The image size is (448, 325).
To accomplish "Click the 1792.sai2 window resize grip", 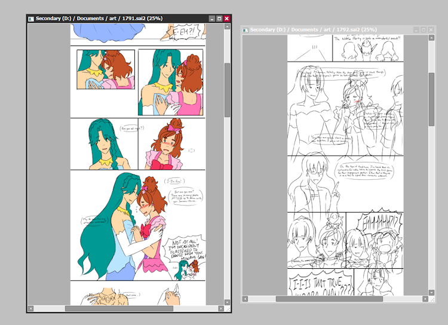I will pyautogui.click(x=432, y=299).
